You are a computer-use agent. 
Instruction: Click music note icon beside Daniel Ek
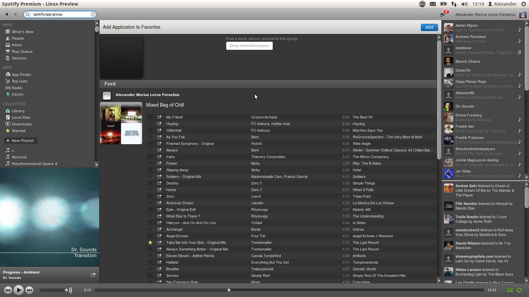519,75
